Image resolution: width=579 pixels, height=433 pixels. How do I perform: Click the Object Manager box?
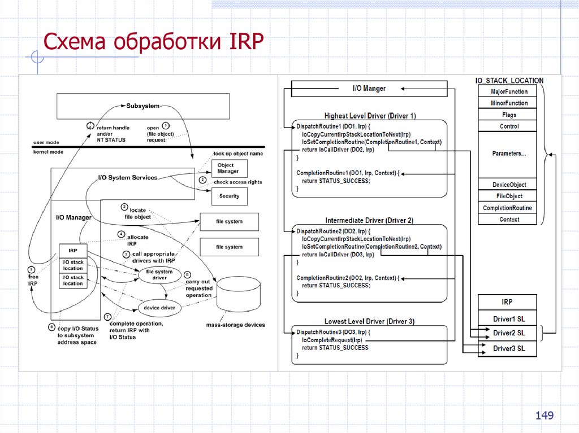230,168
